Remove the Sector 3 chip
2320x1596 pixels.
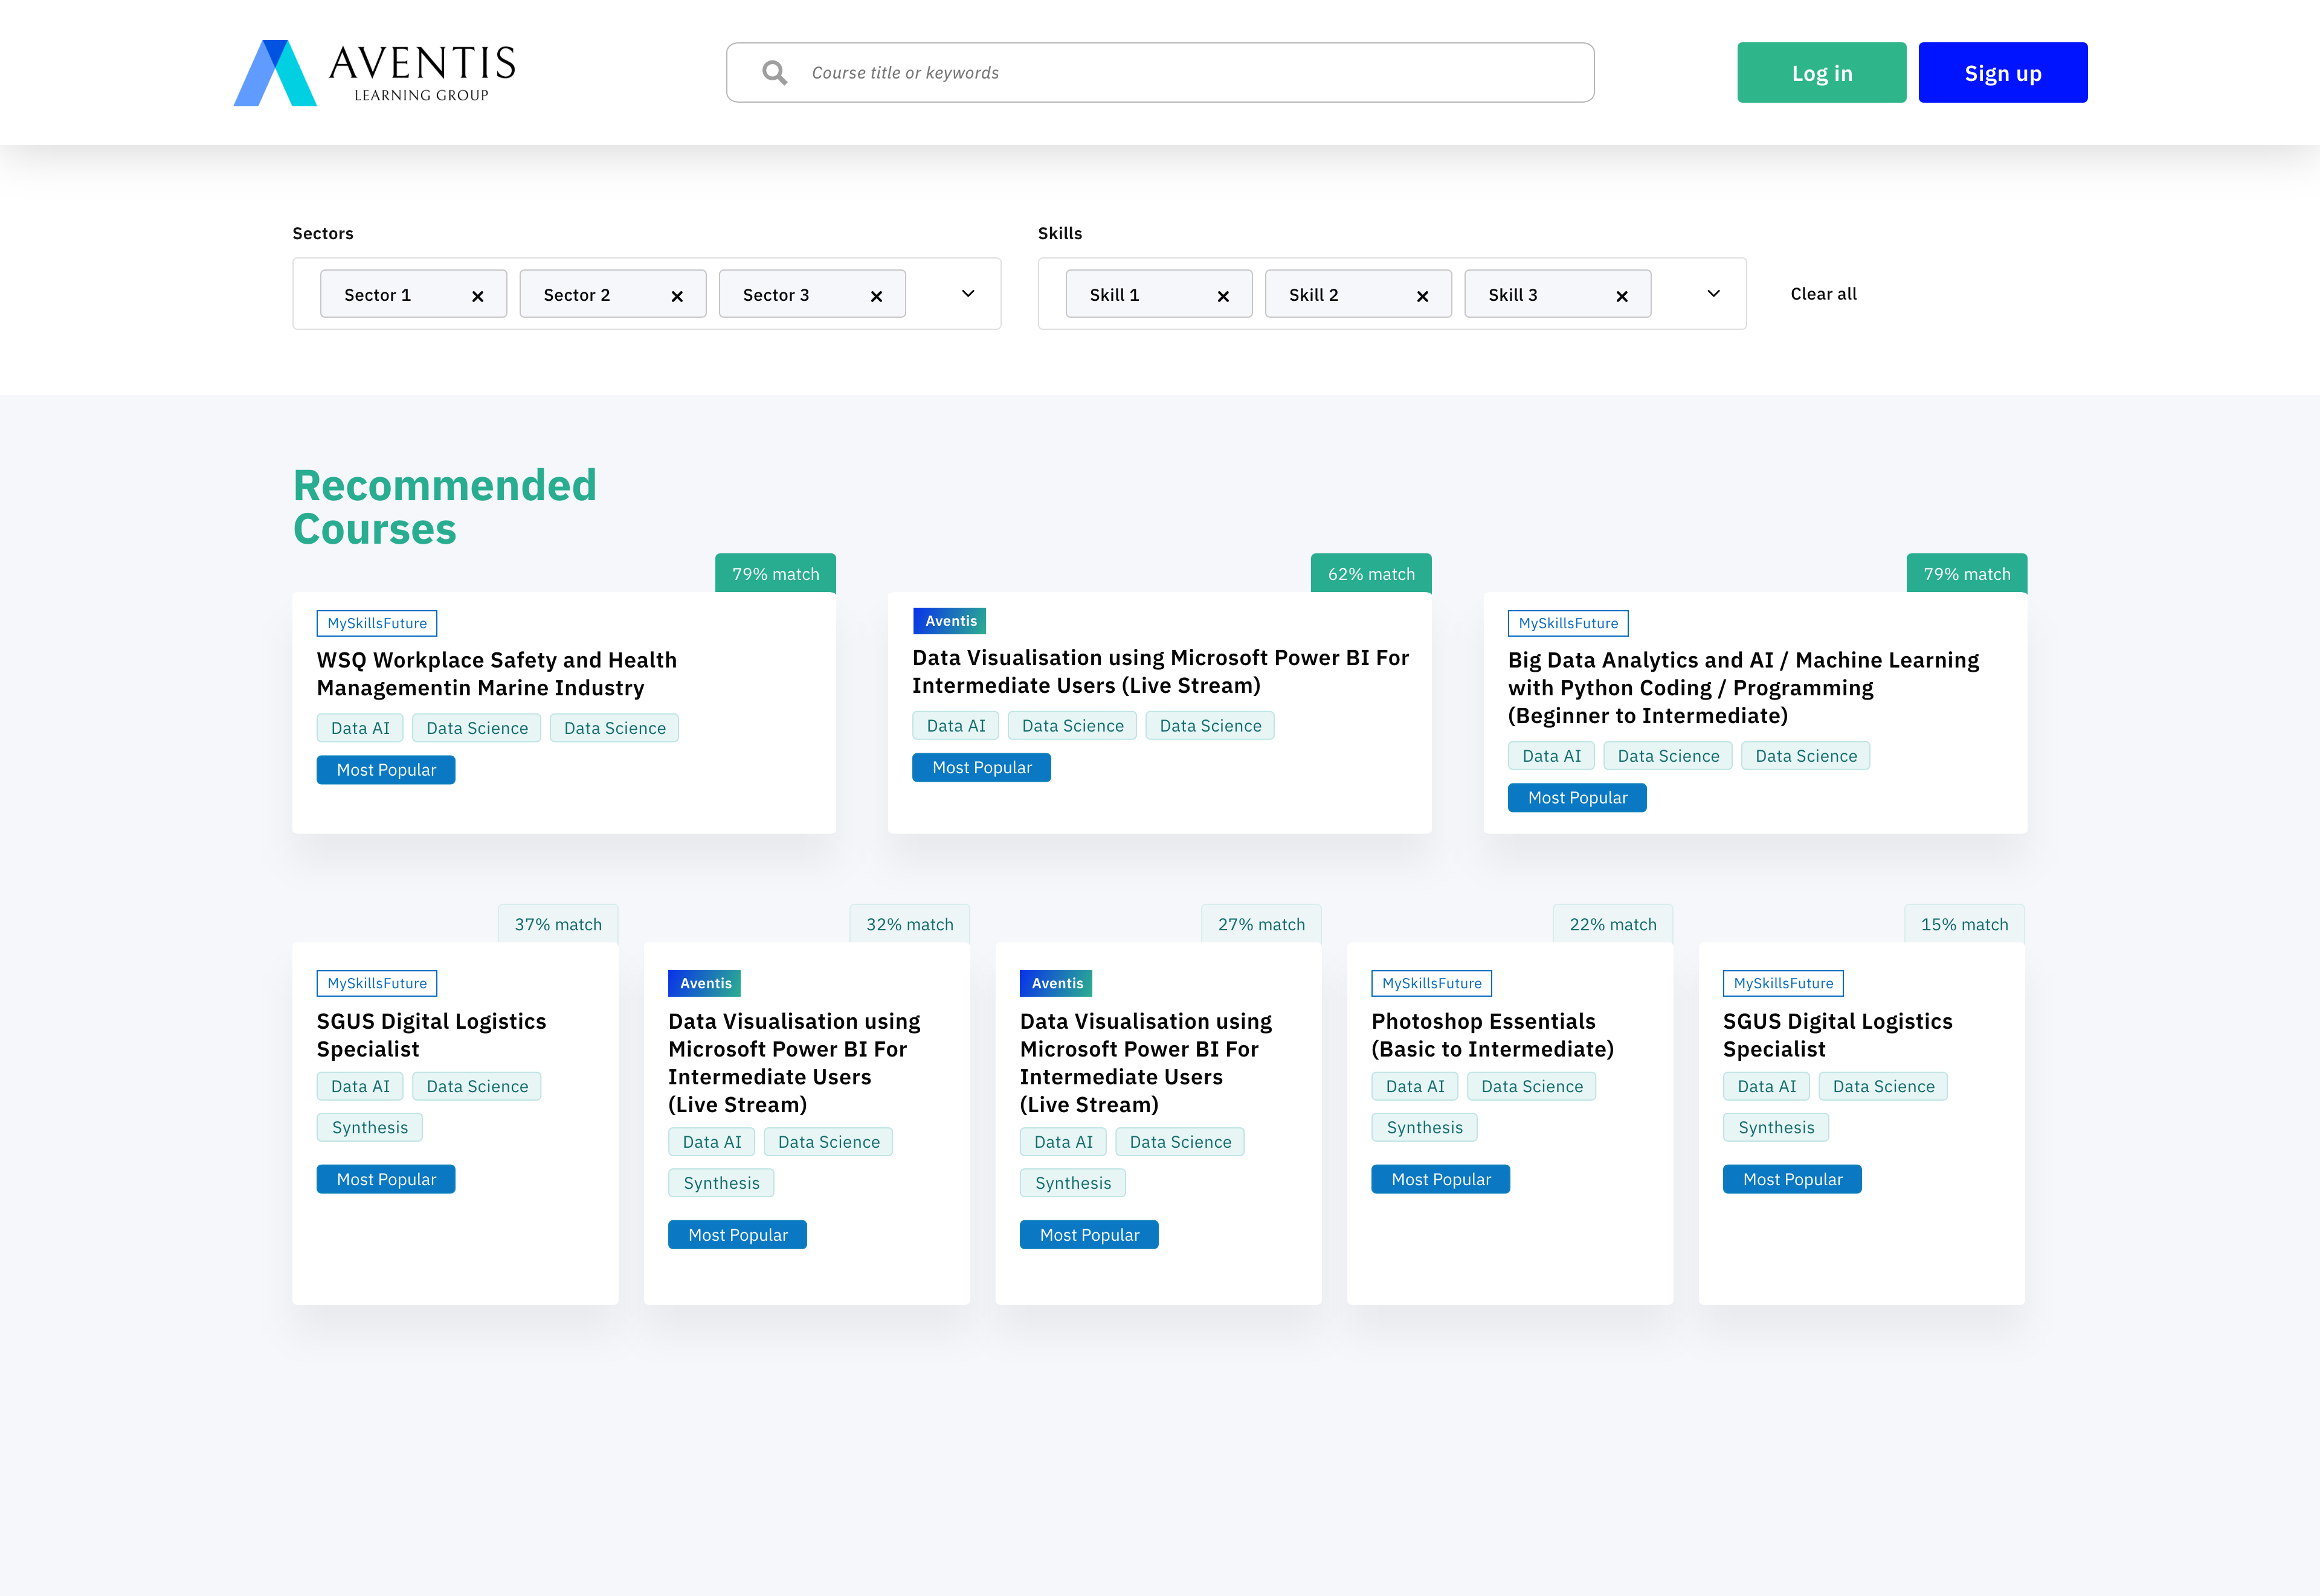(x=876, y=296)
